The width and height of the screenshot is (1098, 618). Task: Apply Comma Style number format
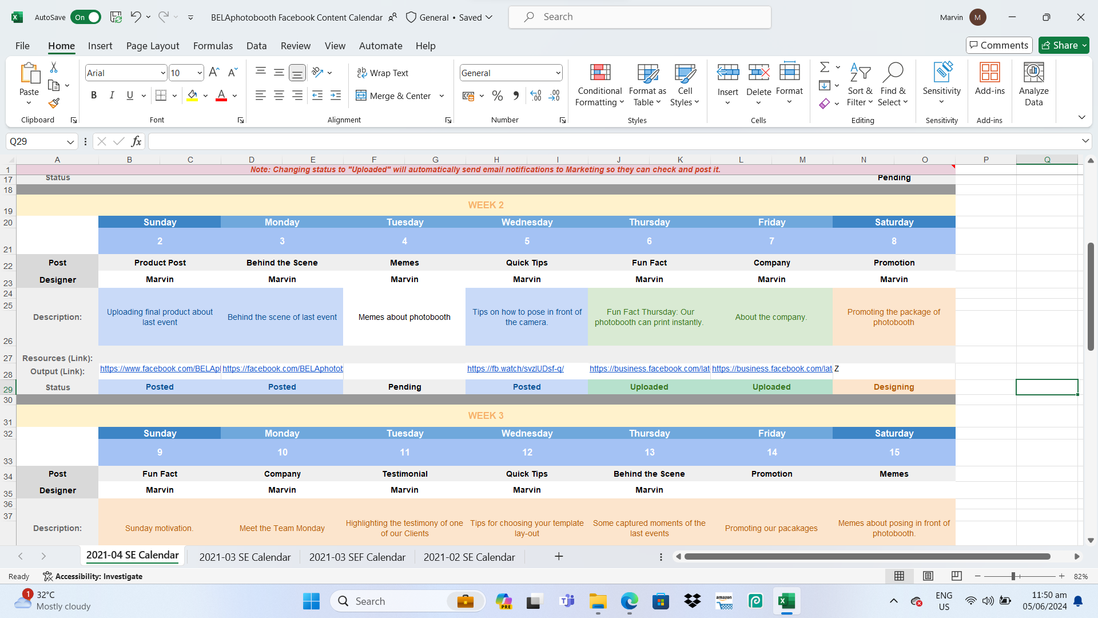pos(516,96)
